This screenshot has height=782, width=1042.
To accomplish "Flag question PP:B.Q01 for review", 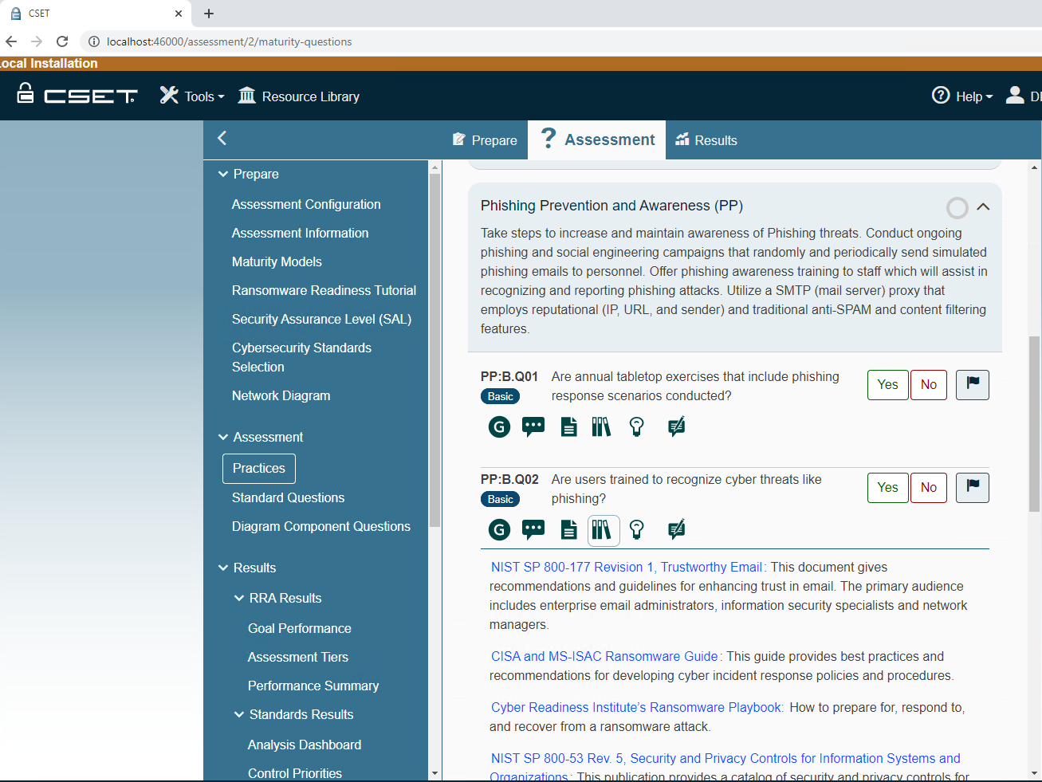I will 972,385.
